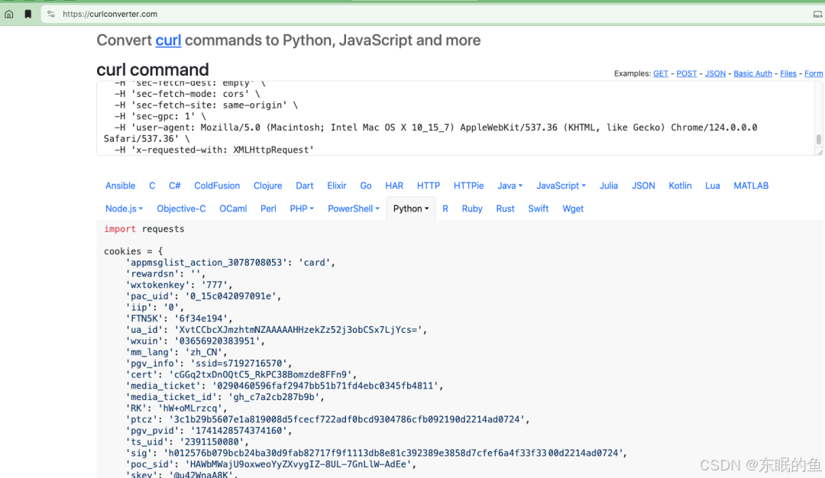Viewport: 825px width, 478px height.
Task: Select the HTTP output tab
Action: coord(429,186)
